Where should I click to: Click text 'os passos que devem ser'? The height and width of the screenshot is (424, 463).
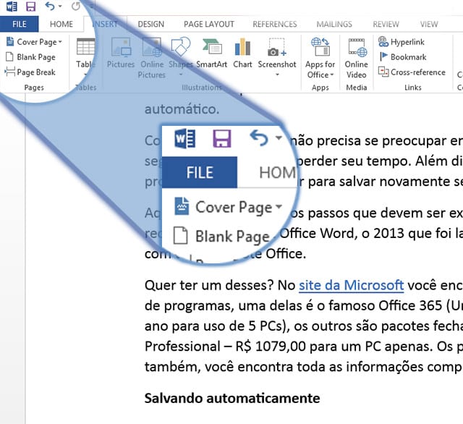368,213
